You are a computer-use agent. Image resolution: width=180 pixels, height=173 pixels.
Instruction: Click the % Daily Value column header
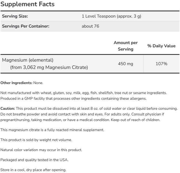coord(161,46)
